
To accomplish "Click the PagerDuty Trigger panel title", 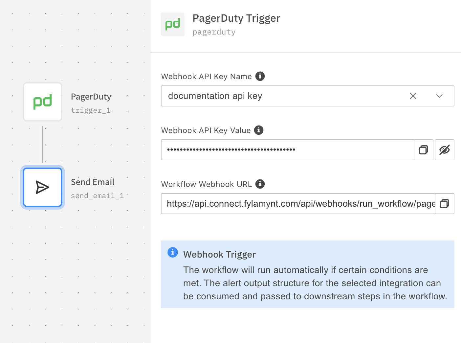I will 236,18.
